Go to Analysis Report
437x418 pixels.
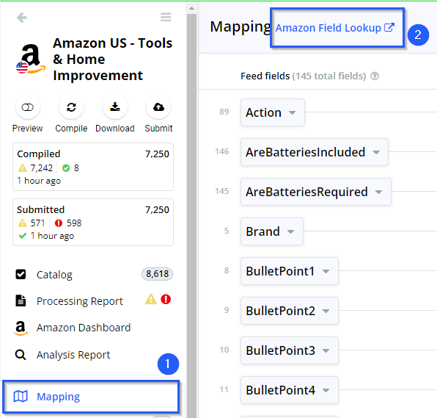[73, 355]
